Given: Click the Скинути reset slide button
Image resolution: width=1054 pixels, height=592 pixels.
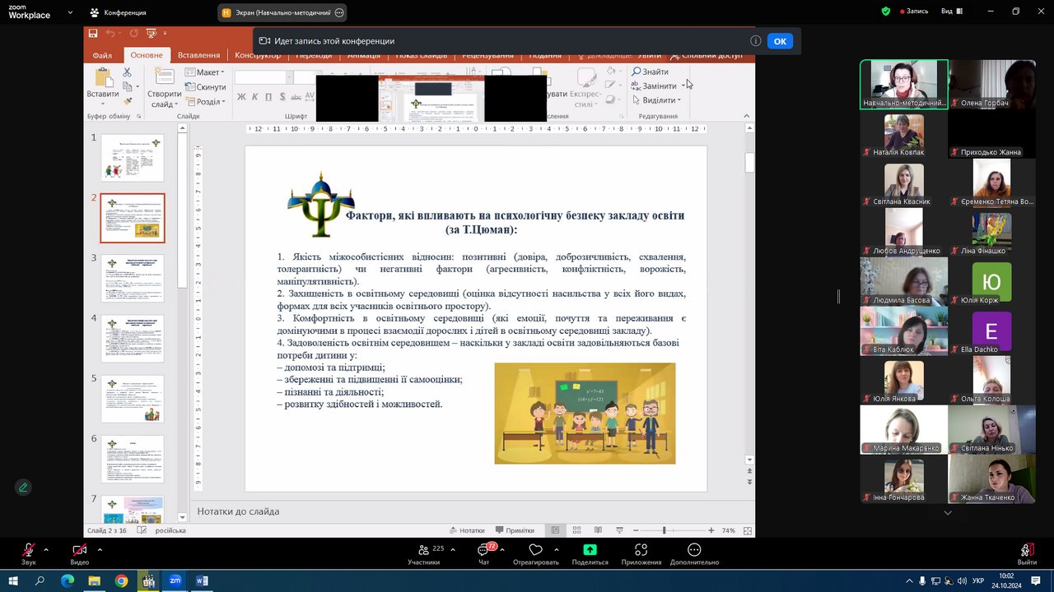Looking at the screenshot, I should pyautogui.click(x=206, y=87).
